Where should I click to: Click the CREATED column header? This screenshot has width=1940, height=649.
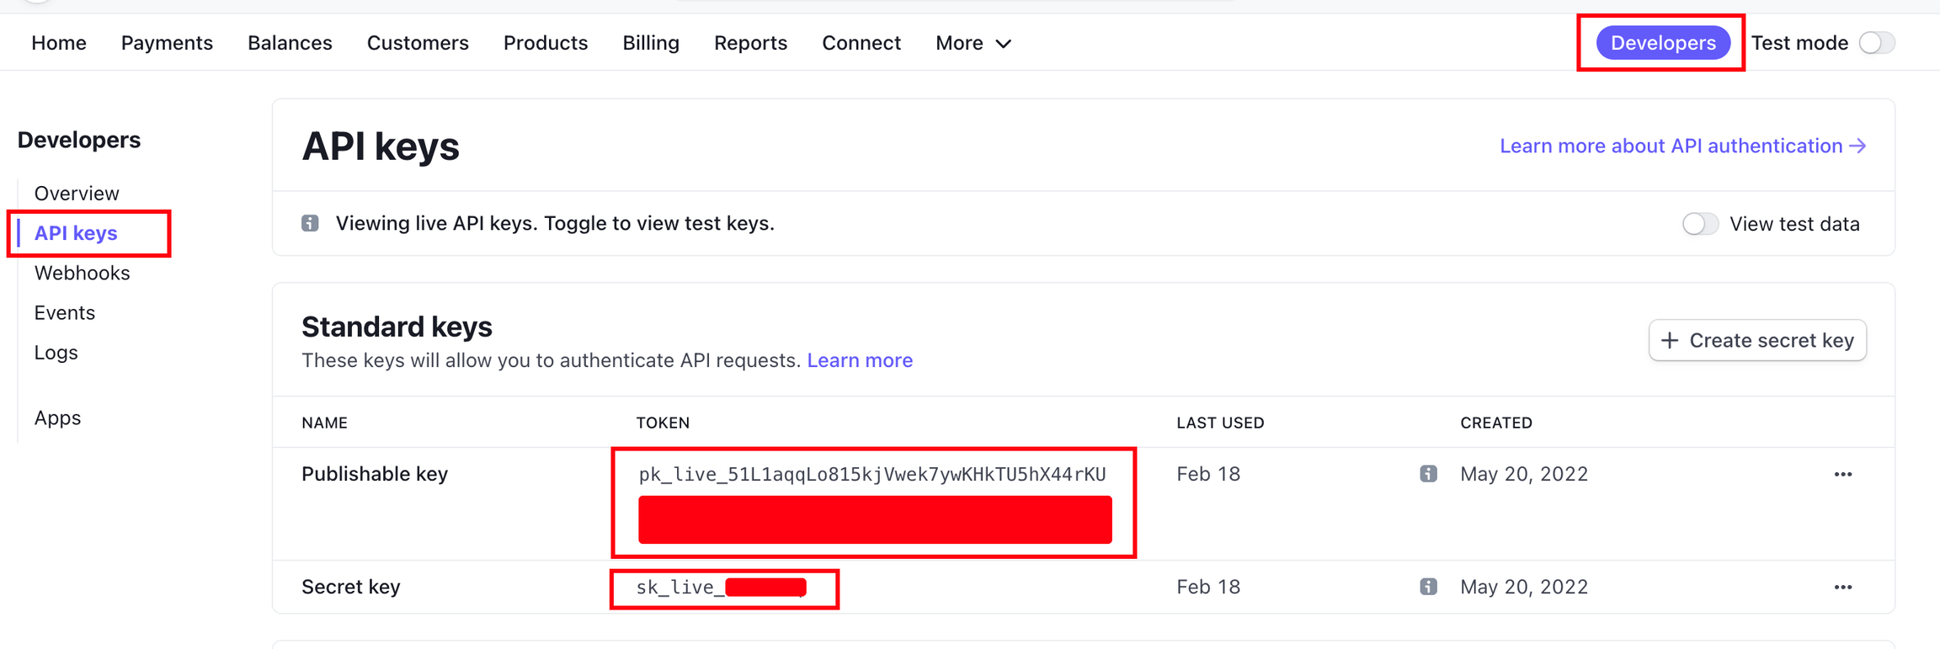1496,423
